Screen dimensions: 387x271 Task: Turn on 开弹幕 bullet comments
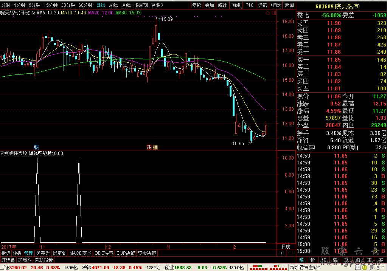8,260
